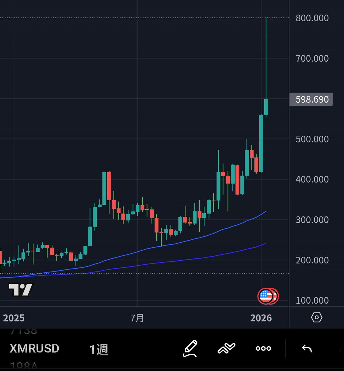The width and height of the screenshot is (344, 371).
Task: Click the undo arrow icon
Action: click(307, 348)
